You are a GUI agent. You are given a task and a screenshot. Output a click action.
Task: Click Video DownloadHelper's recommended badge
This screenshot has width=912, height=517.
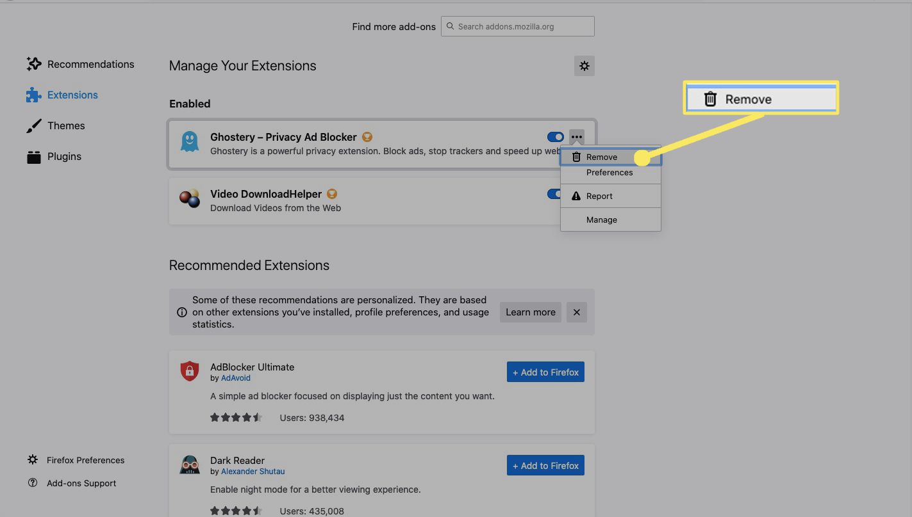point(332,194)
